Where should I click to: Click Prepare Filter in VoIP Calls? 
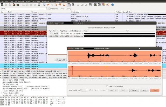[x=61, y=60]
